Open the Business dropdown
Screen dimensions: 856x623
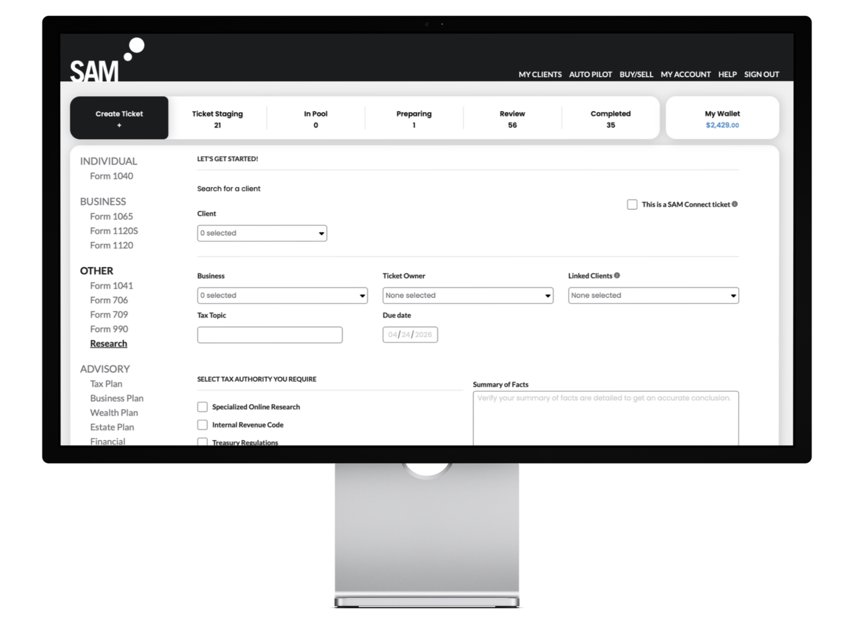282,295
